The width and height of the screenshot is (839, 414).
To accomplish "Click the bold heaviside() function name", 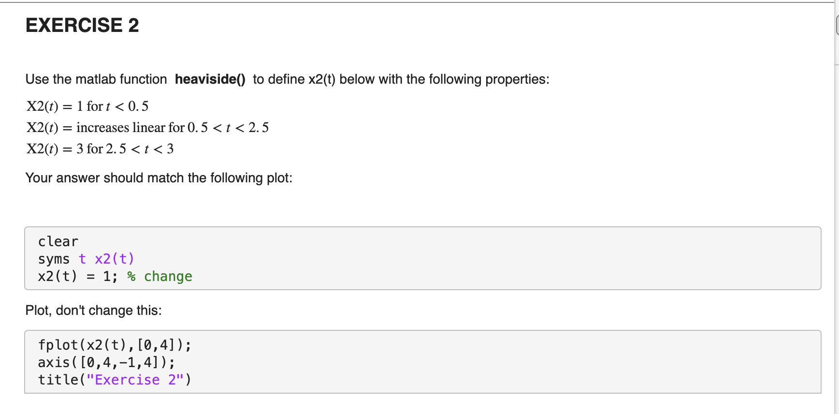I will point(210,79).
